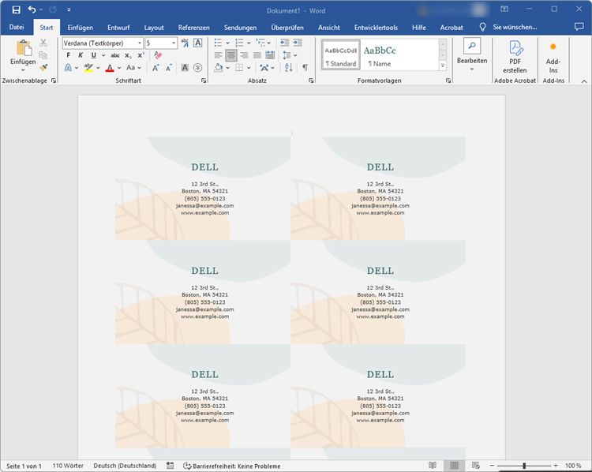Screen dimensions: 592x472
Task: Open the Sendungen ribbon tab
Action: [240, 27]
